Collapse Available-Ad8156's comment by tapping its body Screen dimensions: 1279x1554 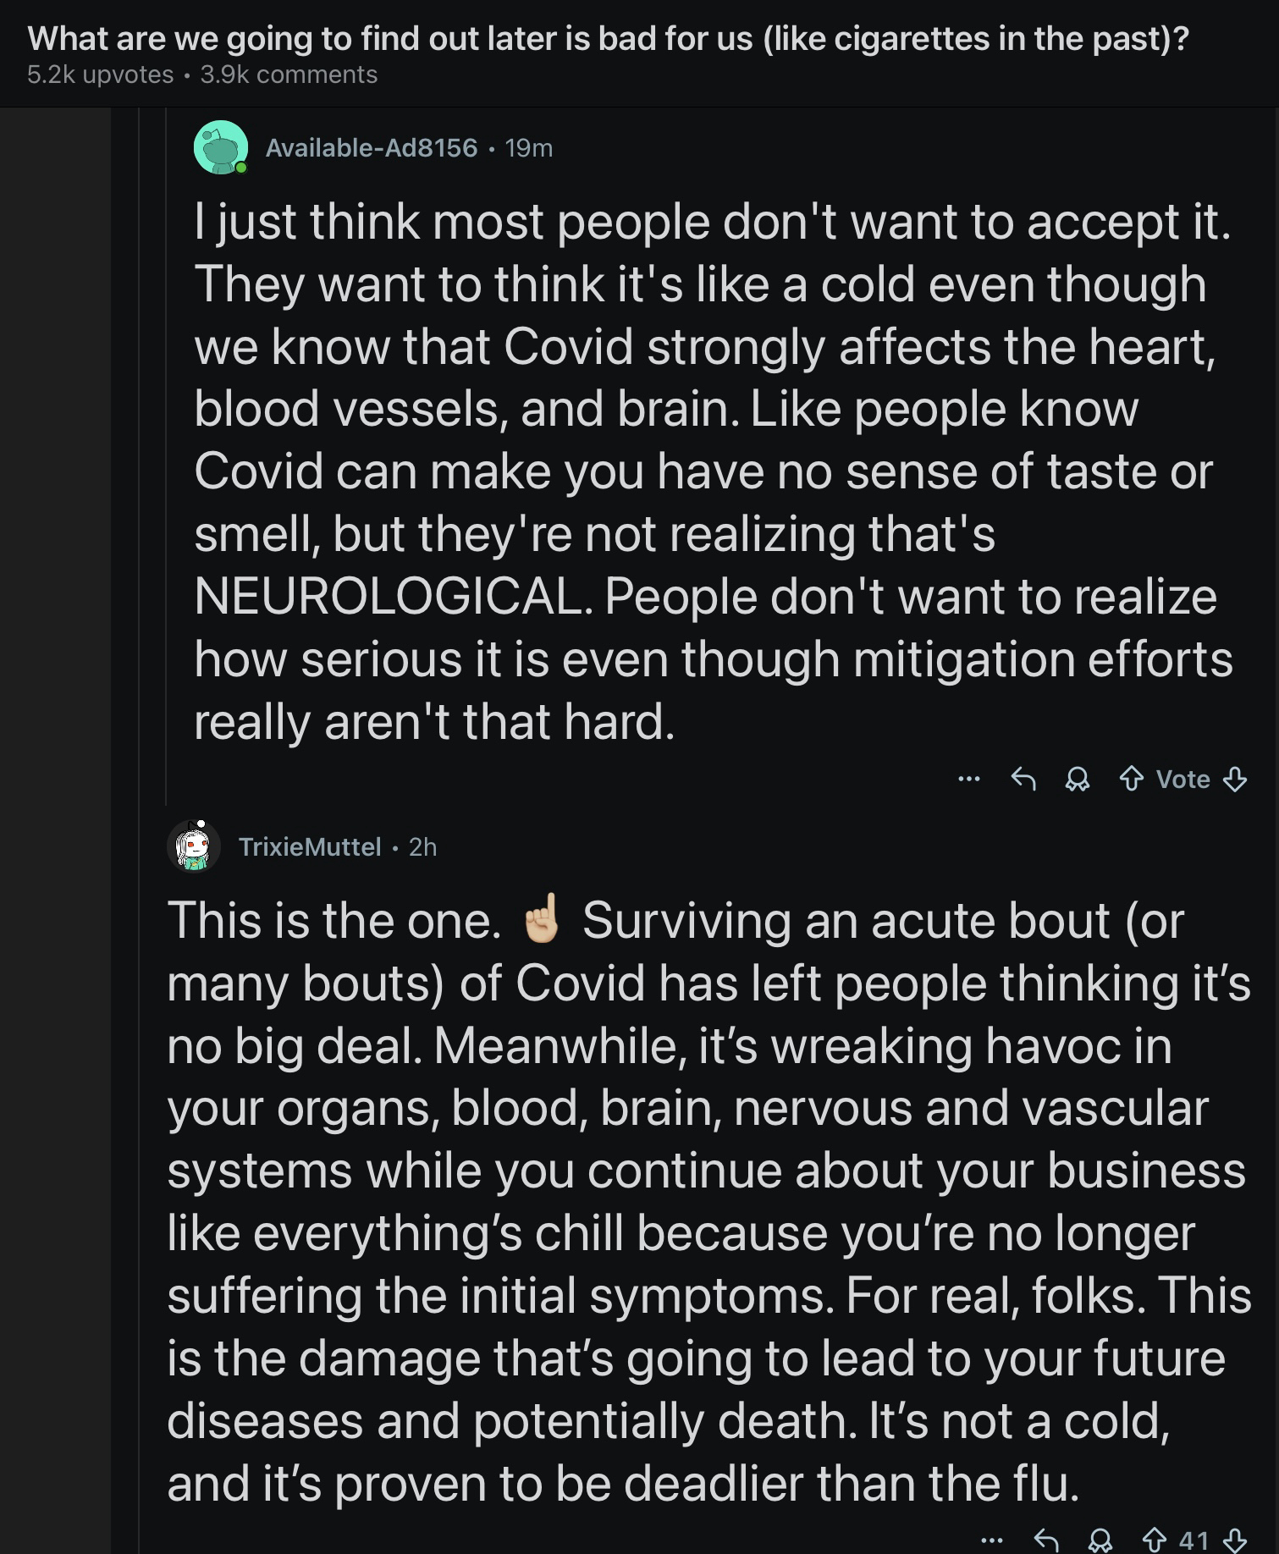coord(711,471)
